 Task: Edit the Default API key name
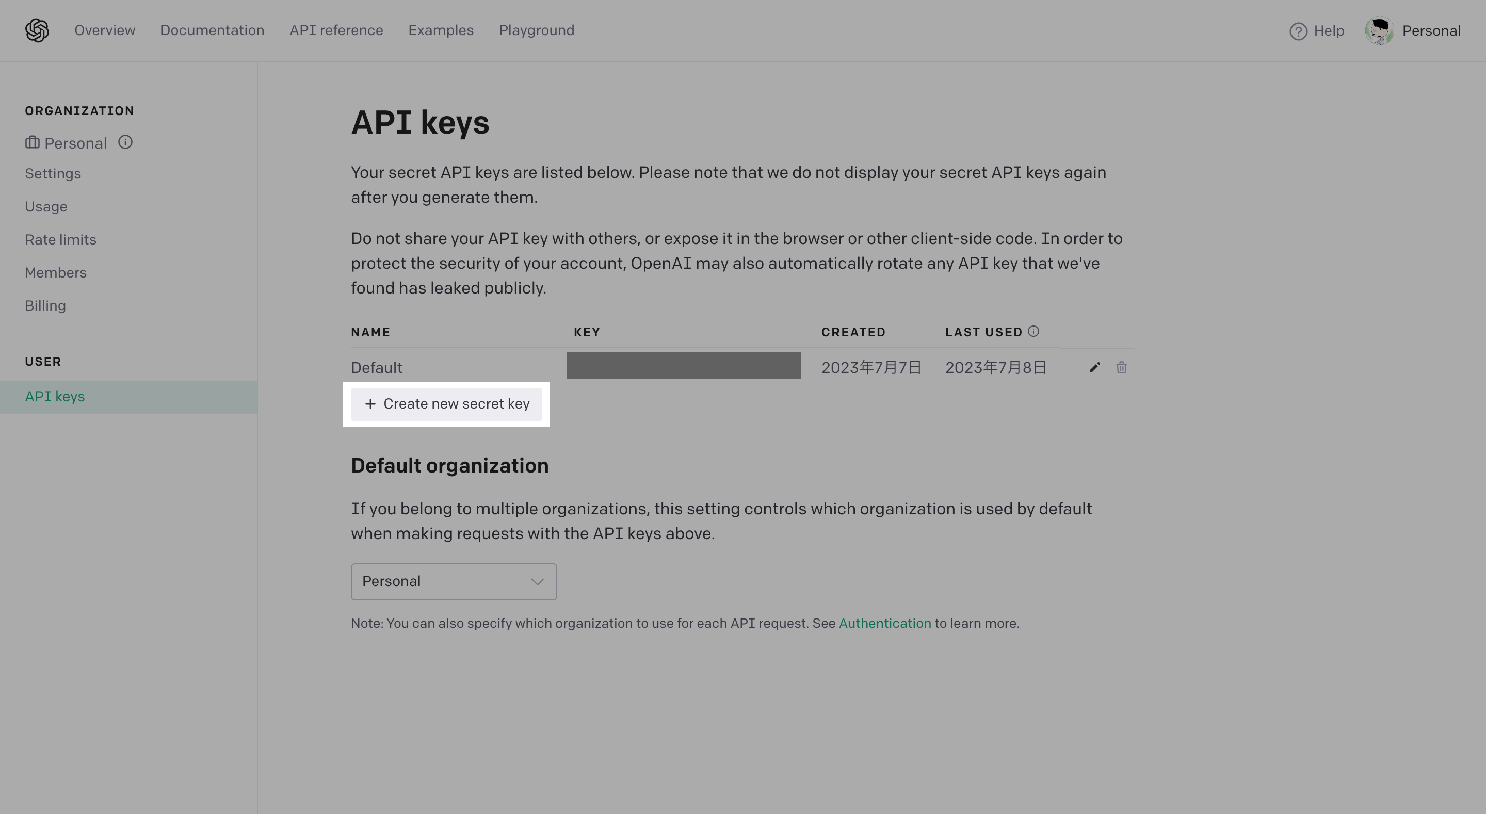[x=1094, y=367]
